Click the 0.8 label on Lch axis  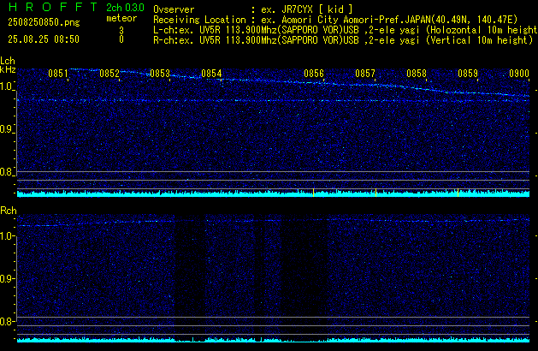(x=6, y=172)
